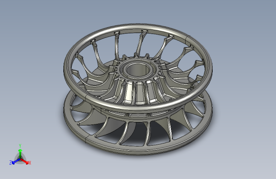Click the green Y axis of the orientation triad
Image resolution: width=276 pixels, height=179 pixels.
click(x=20, y=154)
